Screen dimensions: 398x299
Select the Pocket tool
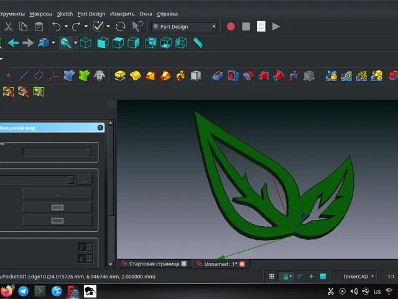218,75
